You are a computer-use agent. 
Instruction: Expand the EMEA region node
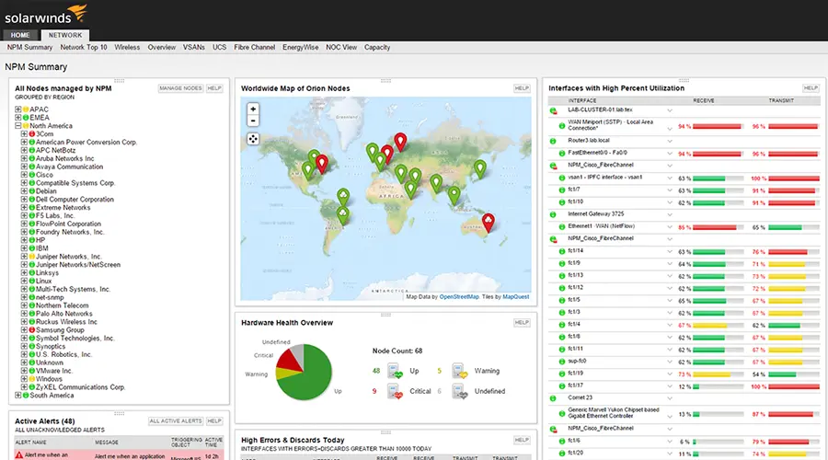(18, 118)
